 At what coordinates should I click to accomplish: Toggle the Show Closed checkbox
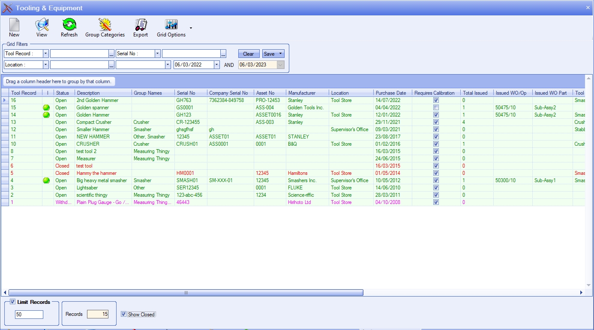click(x=124, y=314)
